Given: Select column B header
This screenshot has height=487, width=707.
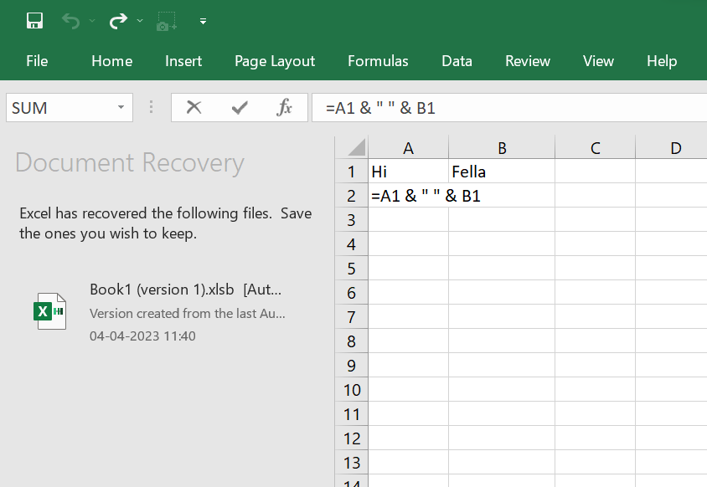Looking at the screenshot, I should (x=502, y=147).
